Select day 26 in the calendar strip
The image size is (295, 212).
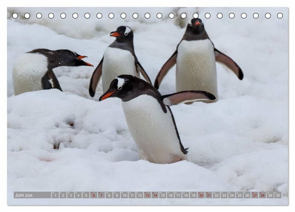[247, 195]
